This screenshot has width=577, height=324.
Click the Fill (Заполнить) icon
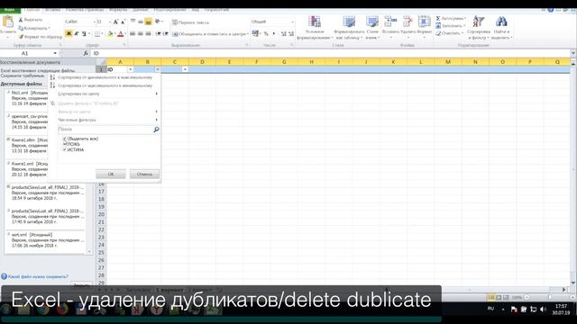click(438, 26)
